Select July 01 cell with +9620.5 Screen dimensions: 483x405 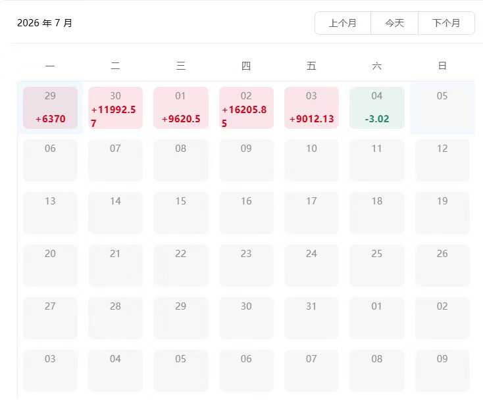click(181, 108)
